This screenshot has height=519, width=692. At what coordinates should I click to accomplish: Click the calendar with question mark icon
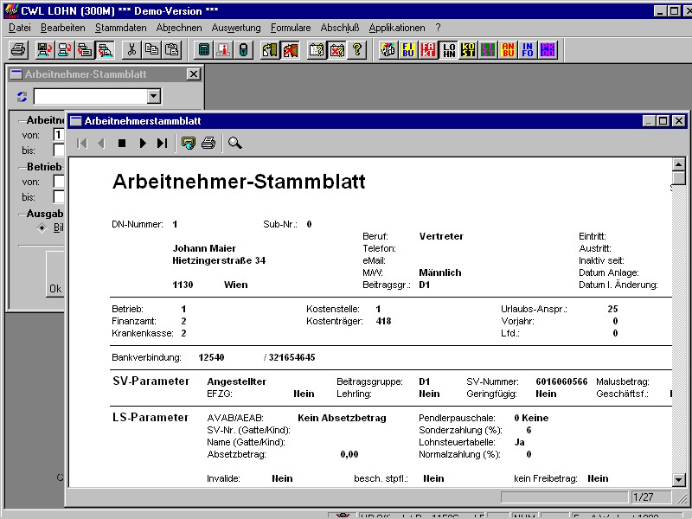pos(317,49)
